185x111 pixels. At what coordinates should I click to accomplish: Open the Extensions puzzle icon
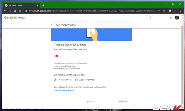tap(170, 11)
